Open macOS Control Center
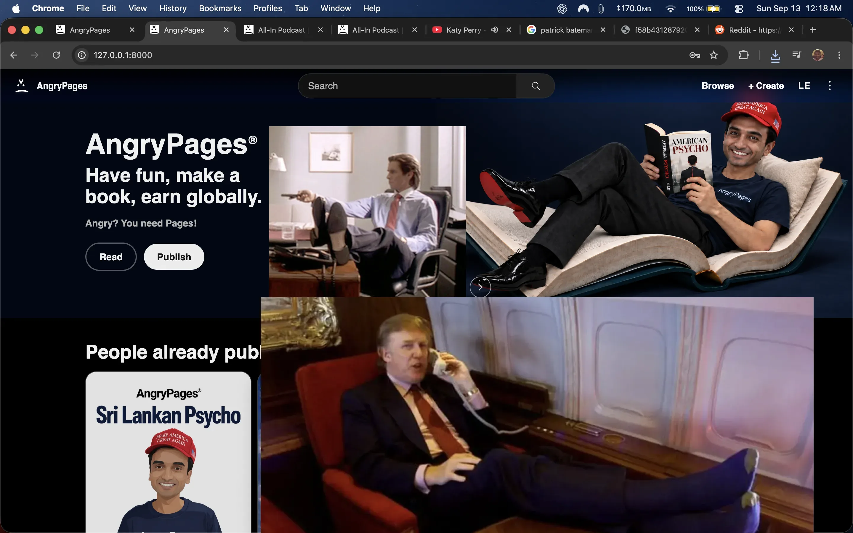This screenshot has width=853, height=533. (x=739, y=9)
